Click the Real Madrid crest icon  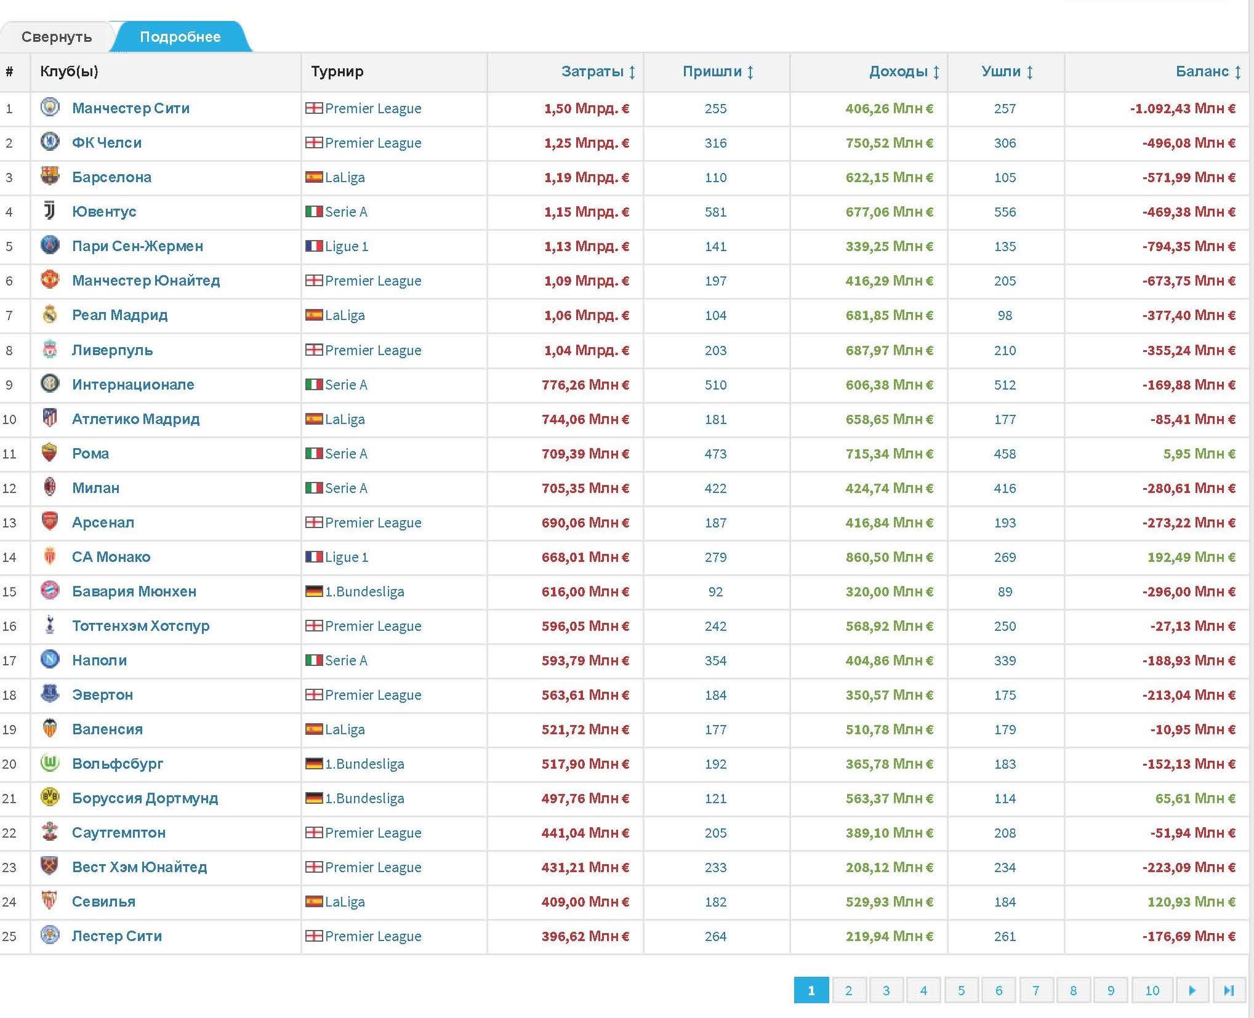tap(50, 315)
